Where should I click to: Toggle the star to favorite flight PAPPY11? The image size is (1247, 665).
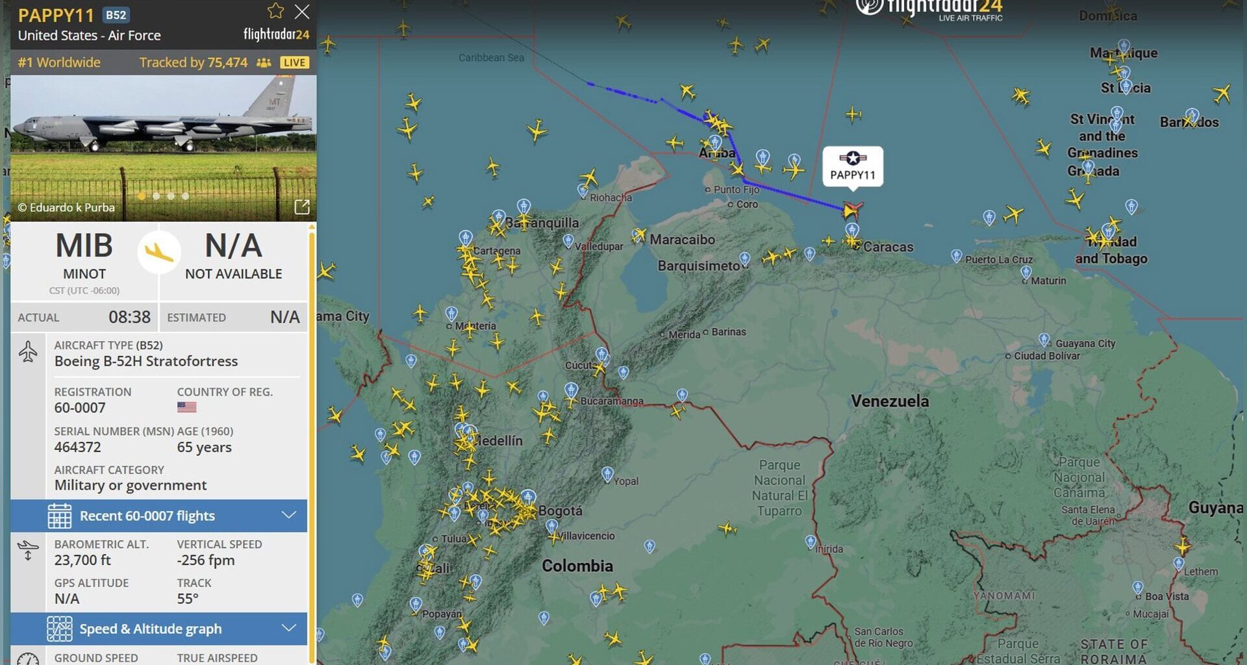click(276, 12)
